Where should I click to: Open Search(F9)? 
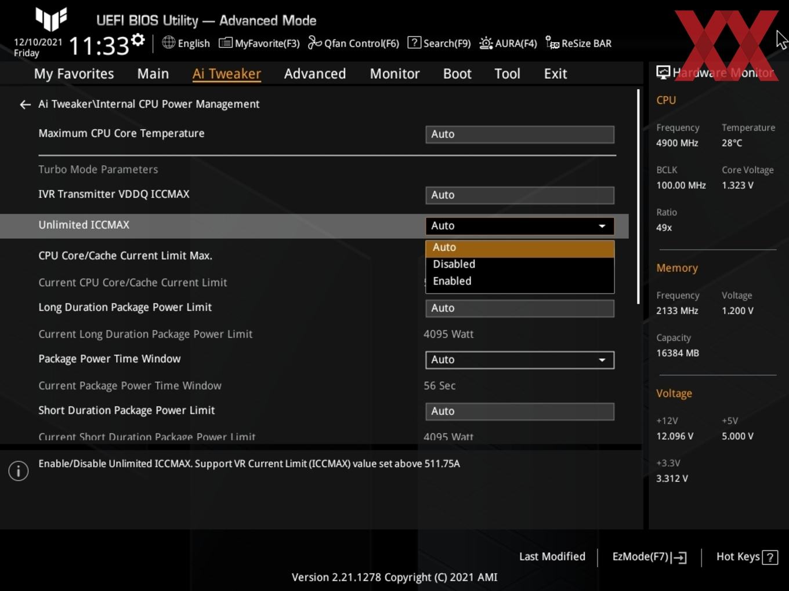[439, 43]
